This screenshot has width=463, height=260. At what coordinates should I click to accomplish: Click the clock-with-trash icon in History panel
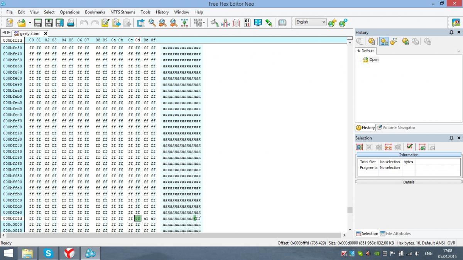372,41
